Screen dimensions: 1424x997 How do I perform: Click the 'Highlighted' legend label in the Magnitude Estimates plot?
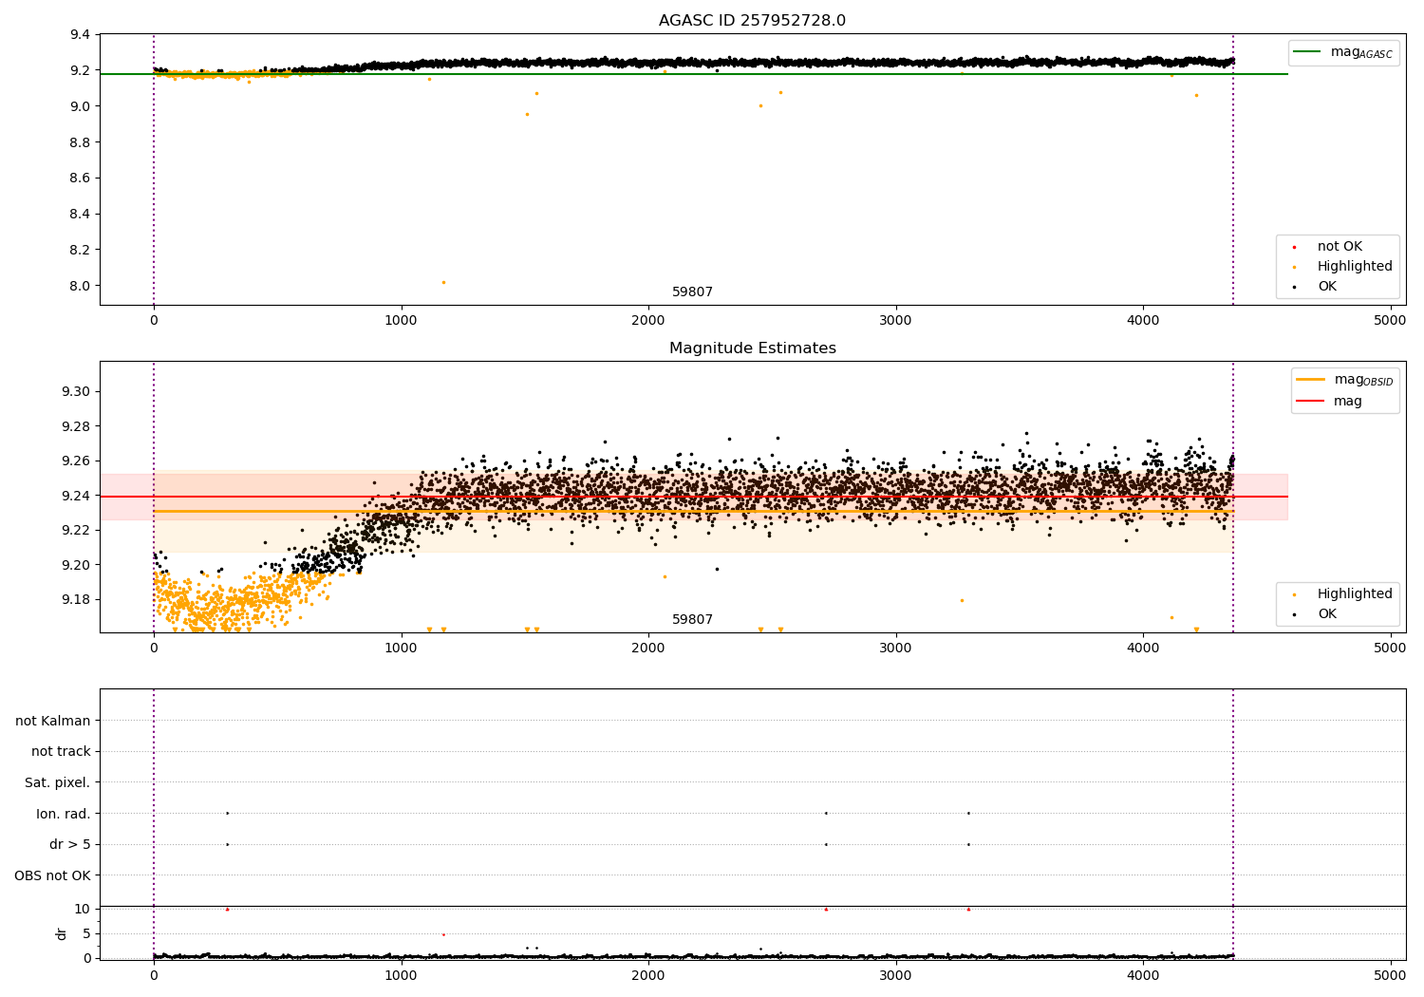coord(1355,593)
